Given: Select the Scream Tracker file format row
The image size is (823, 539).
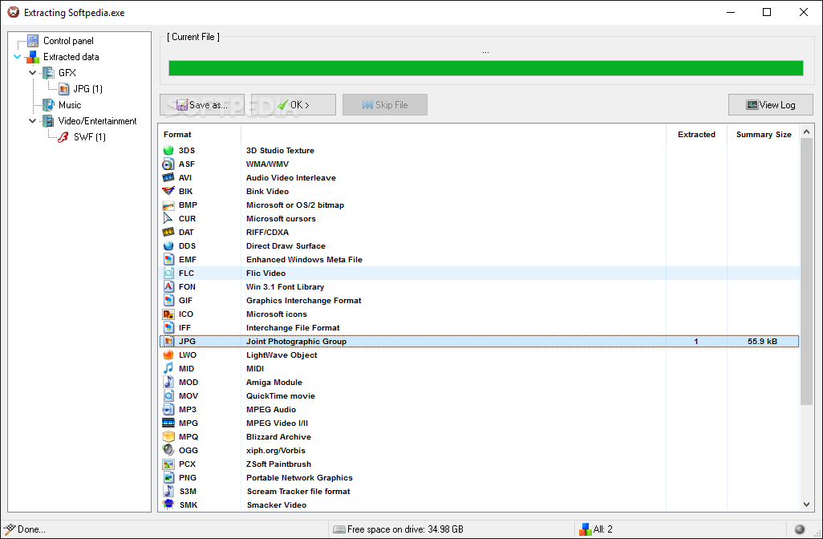Looking at the screenshot, I should coord(479,491).
